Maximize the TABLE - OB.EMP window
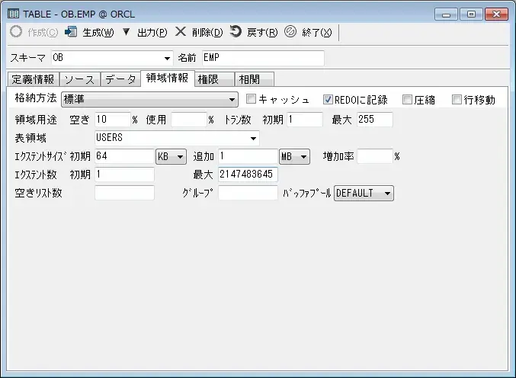 click(471, 14)
